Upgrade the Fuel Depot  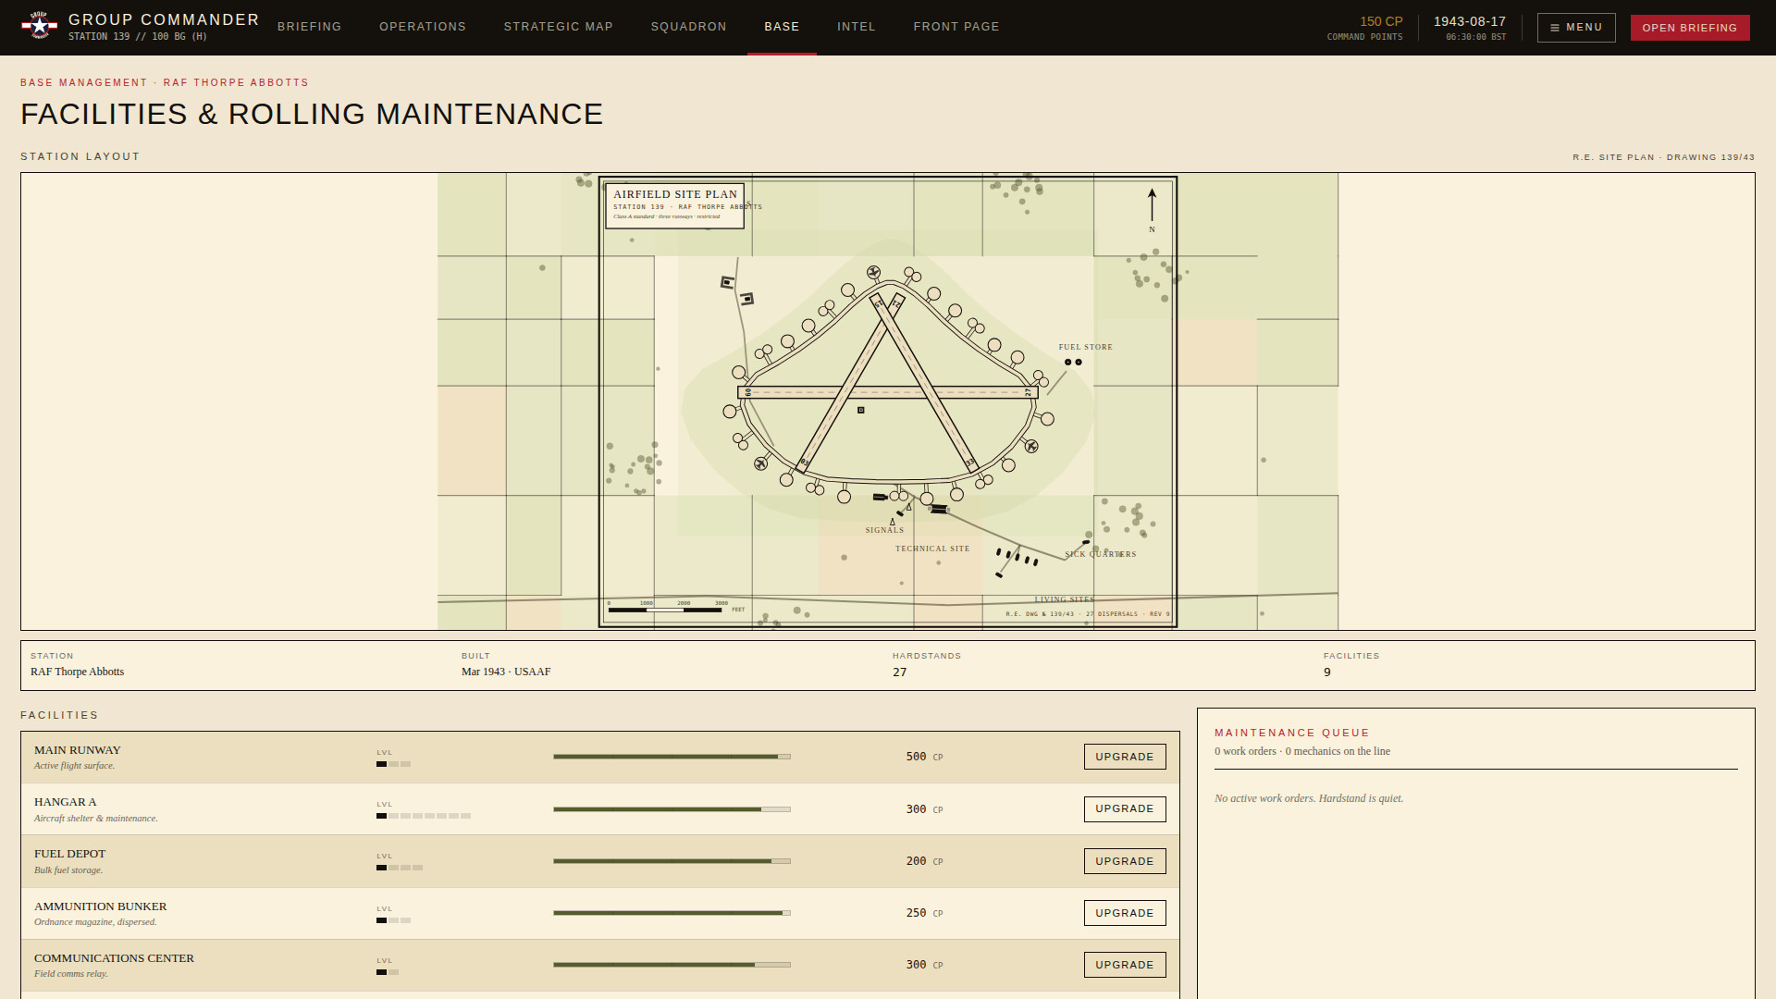[1125, 861]
